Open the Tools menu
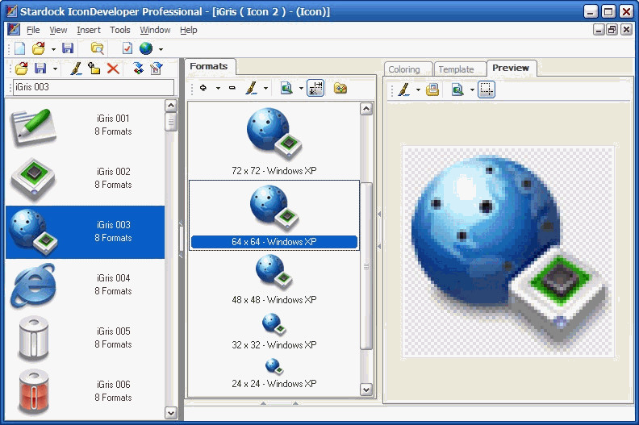 coord(119,30)
